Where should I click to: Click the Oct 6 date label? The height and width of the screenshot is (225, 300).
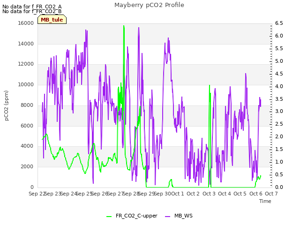pos(256,194)
